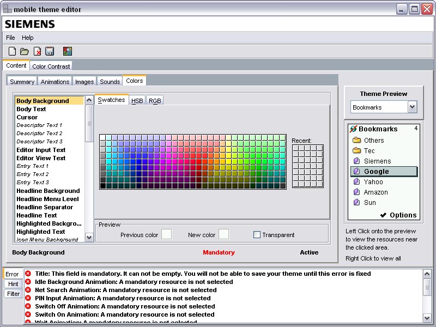Show the Error messages tab
The image size is (436, 327).
[12, 274]
